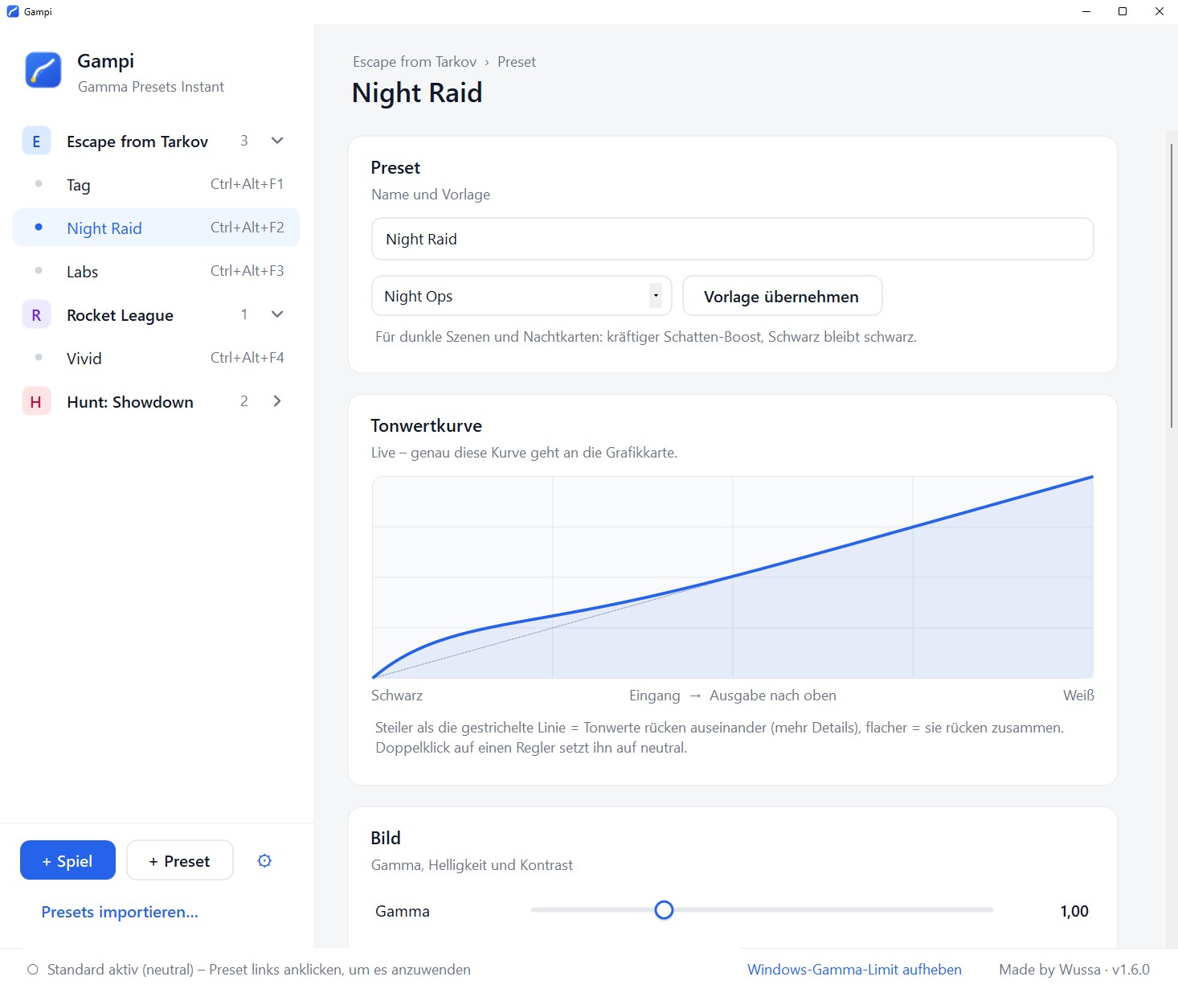The width and height of the screenshot is (1178, 989).
Task: Select the Tag preset
Action: click(x=157, y=185)
